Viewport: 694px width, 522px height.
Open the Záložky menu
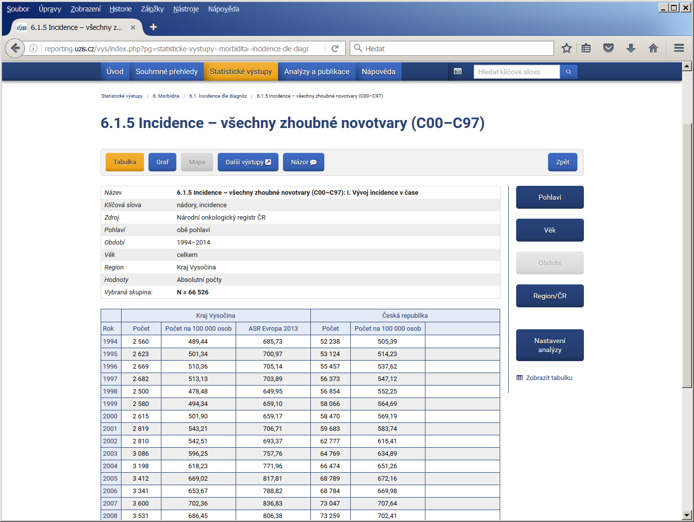coord(152,9)
